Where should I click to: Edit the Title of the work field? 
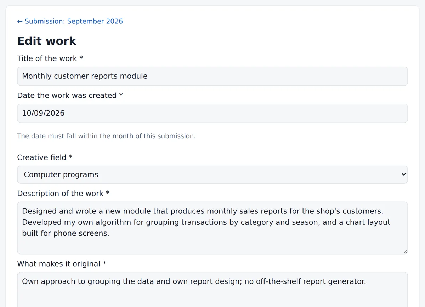click(212, 76)
